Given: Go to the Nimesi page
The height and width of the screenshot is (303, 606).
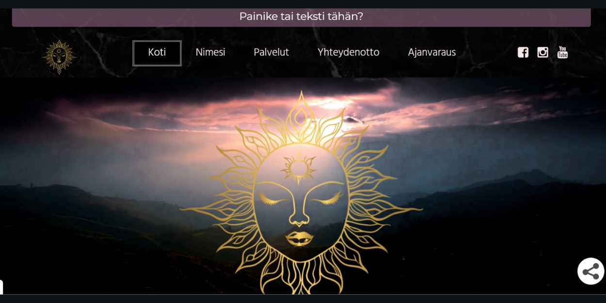Looking at the screenshot, I should coord(210,52).
